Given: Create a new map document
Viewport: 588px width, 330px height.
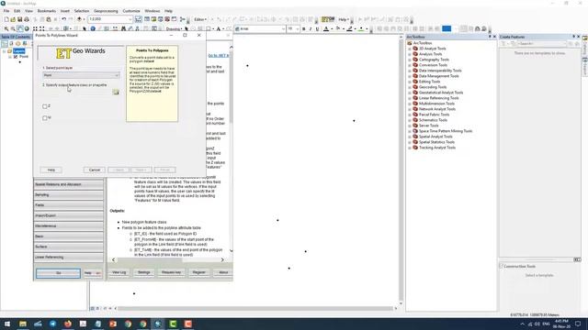Looking at the screenshot, I should [x=6, y=19].
